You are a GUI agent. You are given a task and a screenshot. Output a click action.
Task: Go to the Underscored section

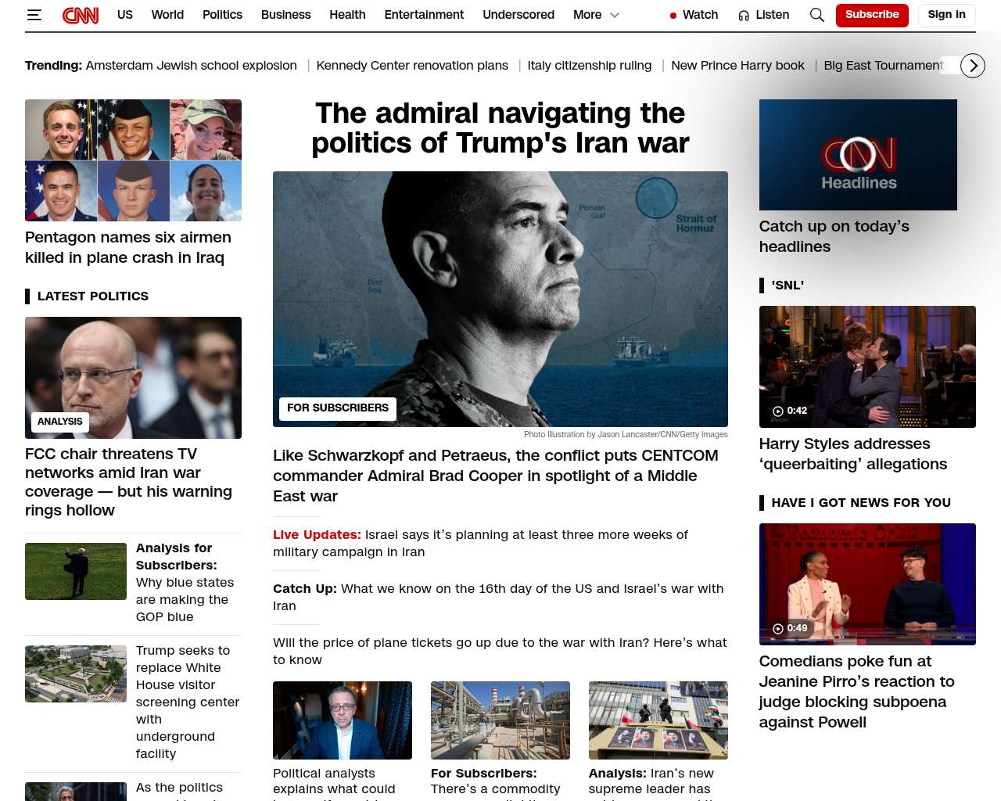tap(518, 15)
